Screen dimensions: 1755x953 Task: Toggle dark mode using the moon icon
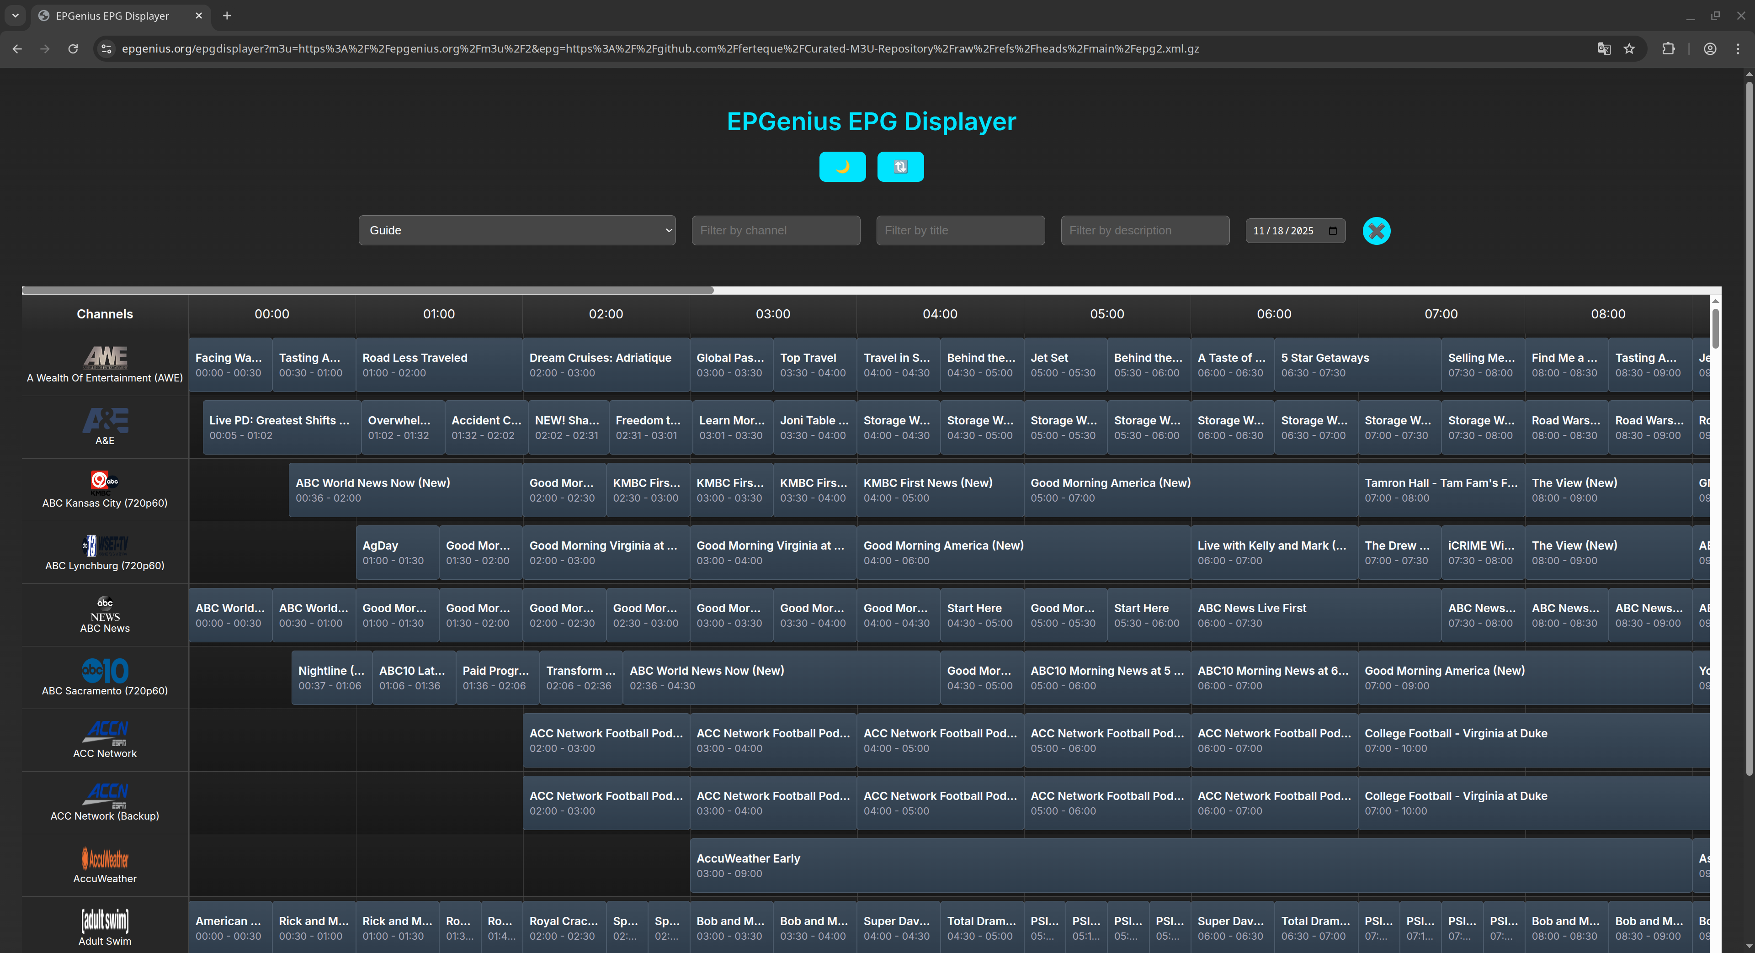point(843,166)
